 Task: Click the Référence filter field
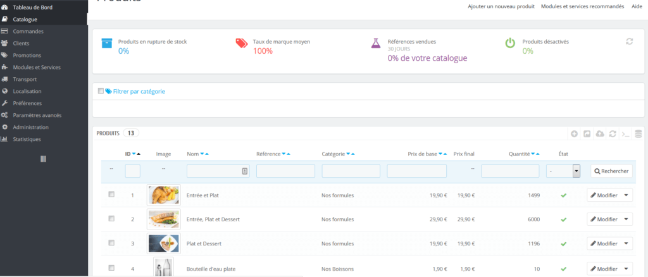[x=285, y=171]
